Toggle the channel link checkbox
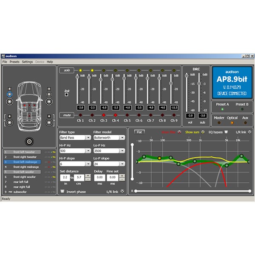255x255 pixels. coord(66,94)
